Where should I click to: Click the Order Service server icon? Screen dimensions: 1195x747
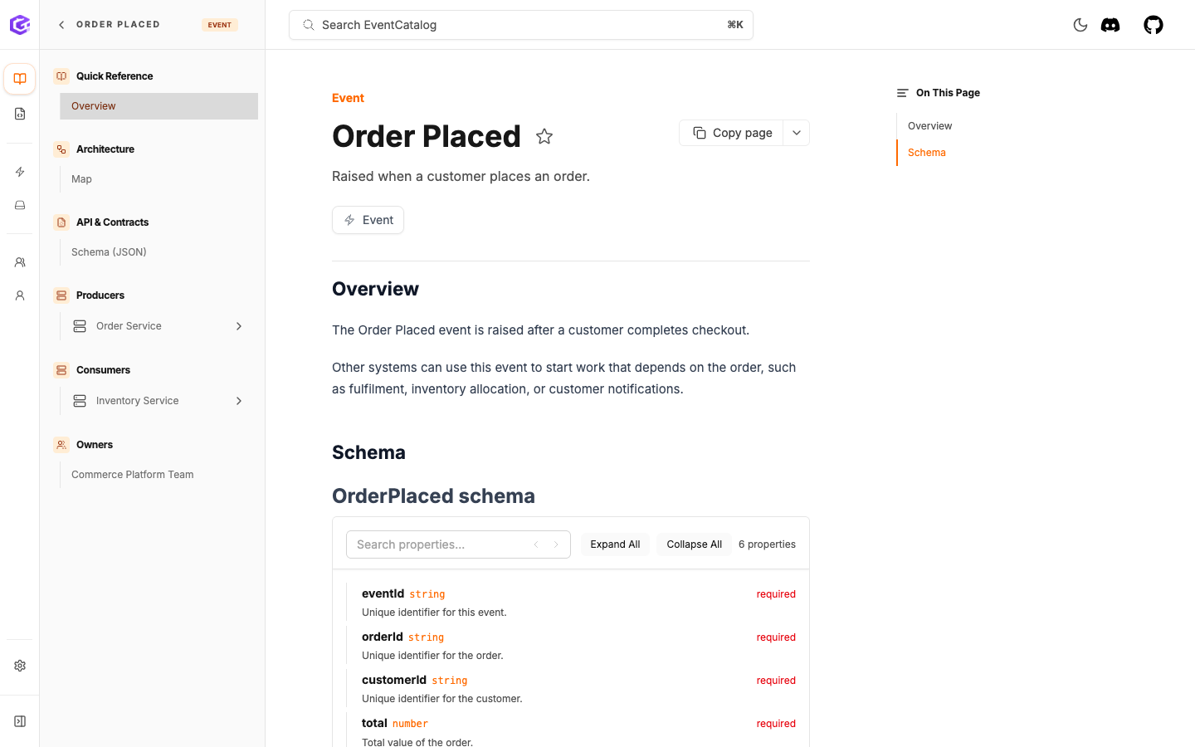coord(80,326)
